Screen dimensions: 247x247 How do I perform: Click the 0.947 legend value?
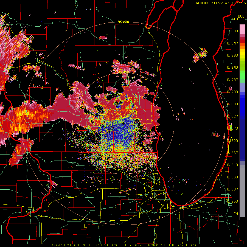[x=232, y=43]
